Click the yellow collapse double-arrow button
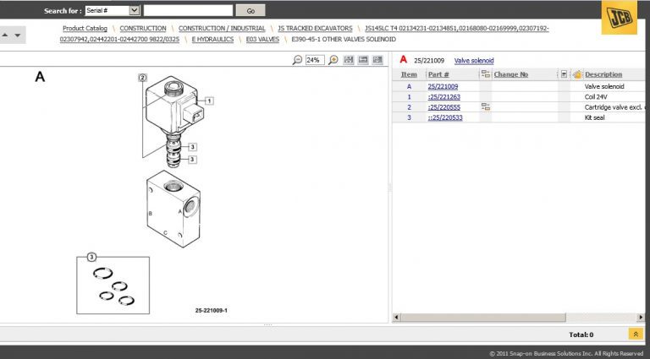 (x=636, y=335)
